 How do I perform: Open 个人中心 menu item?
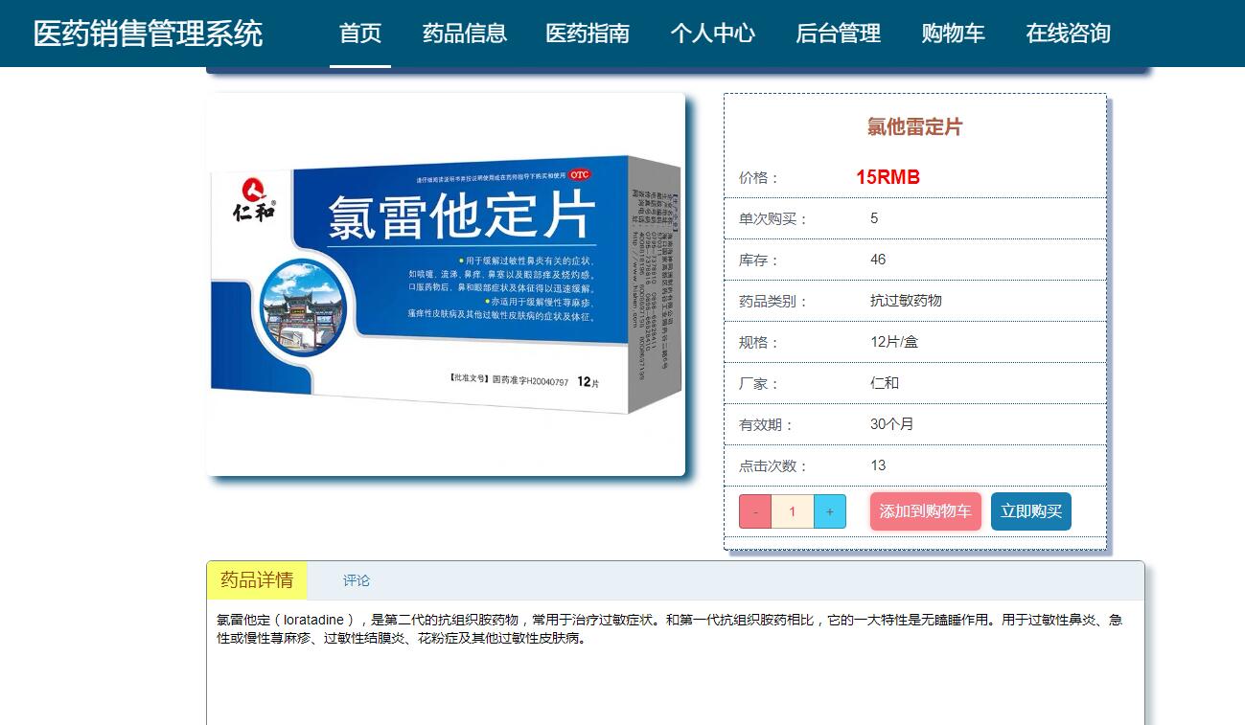(x=712, y=34)
